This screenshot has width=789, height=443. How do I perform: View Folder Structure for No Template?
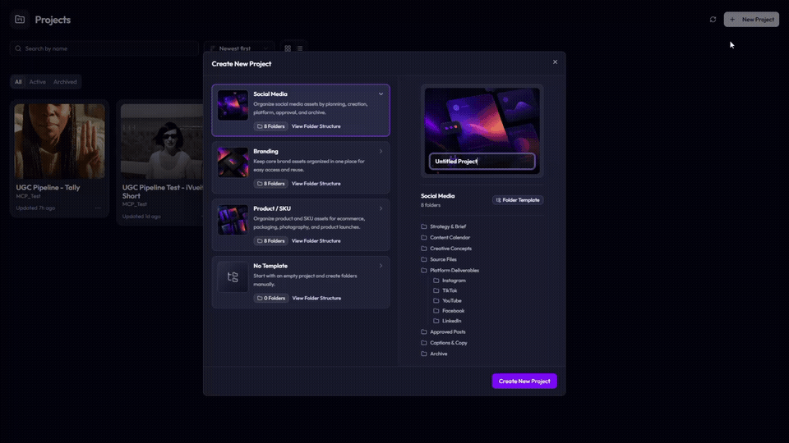tap(316, 299)
